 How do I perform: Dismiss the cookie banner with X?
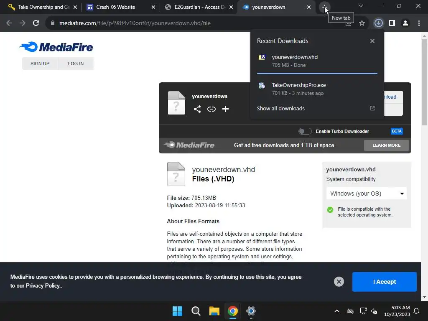pyautogui.click(x=339, y=282)
